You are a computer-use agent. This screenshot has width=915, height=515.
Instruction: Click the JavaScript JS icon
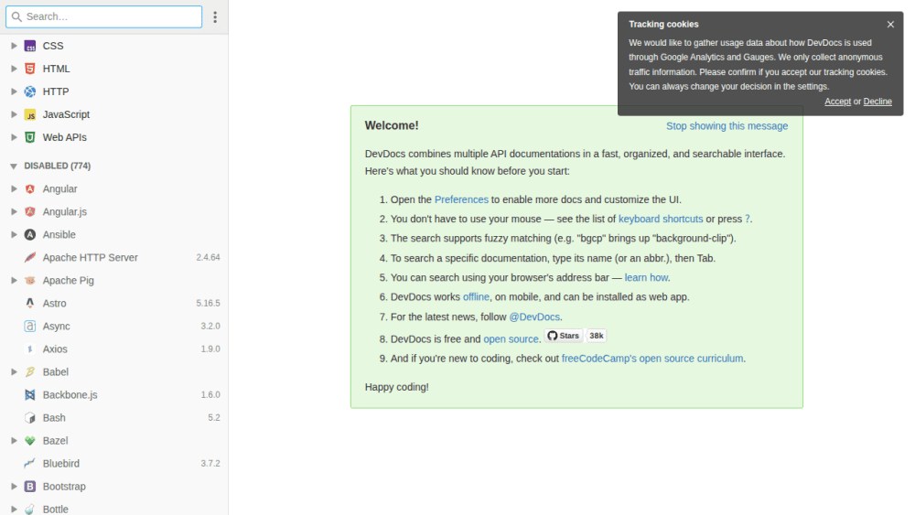point(30,114)
